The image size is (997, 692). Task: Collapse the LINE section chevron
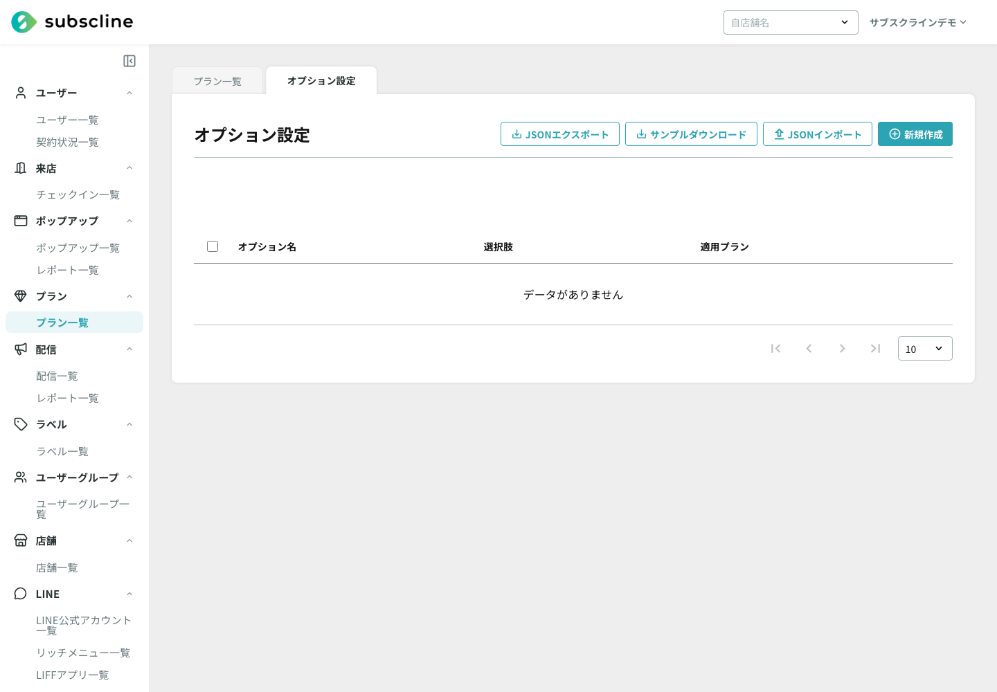(x=129, y=594)
